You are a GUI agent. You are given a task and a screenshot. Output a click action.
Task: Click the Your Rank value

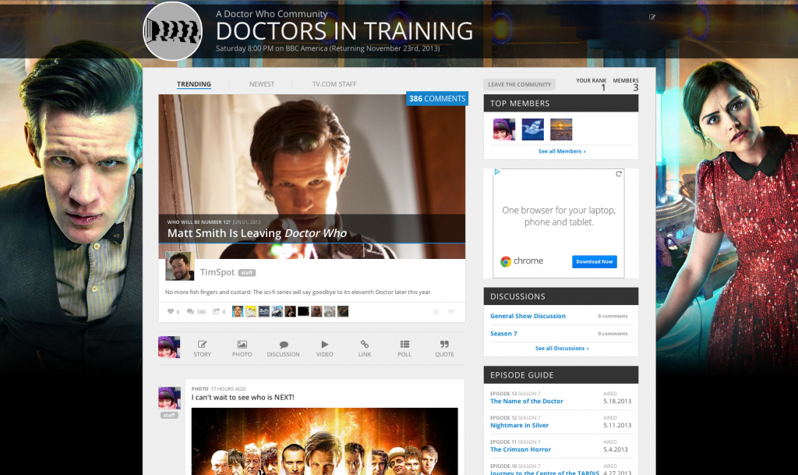603,87
